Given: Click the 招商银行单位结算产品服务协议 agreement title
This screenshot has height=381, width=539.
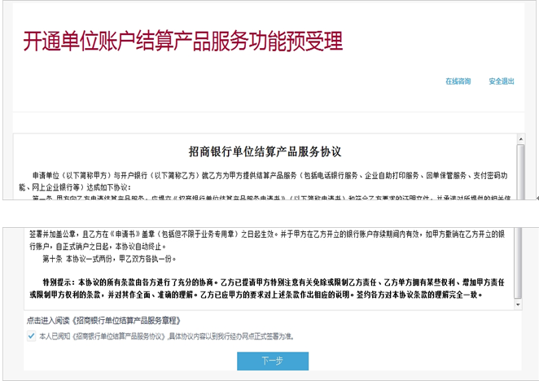Looking at the screenshot, I should click(264, 152).
